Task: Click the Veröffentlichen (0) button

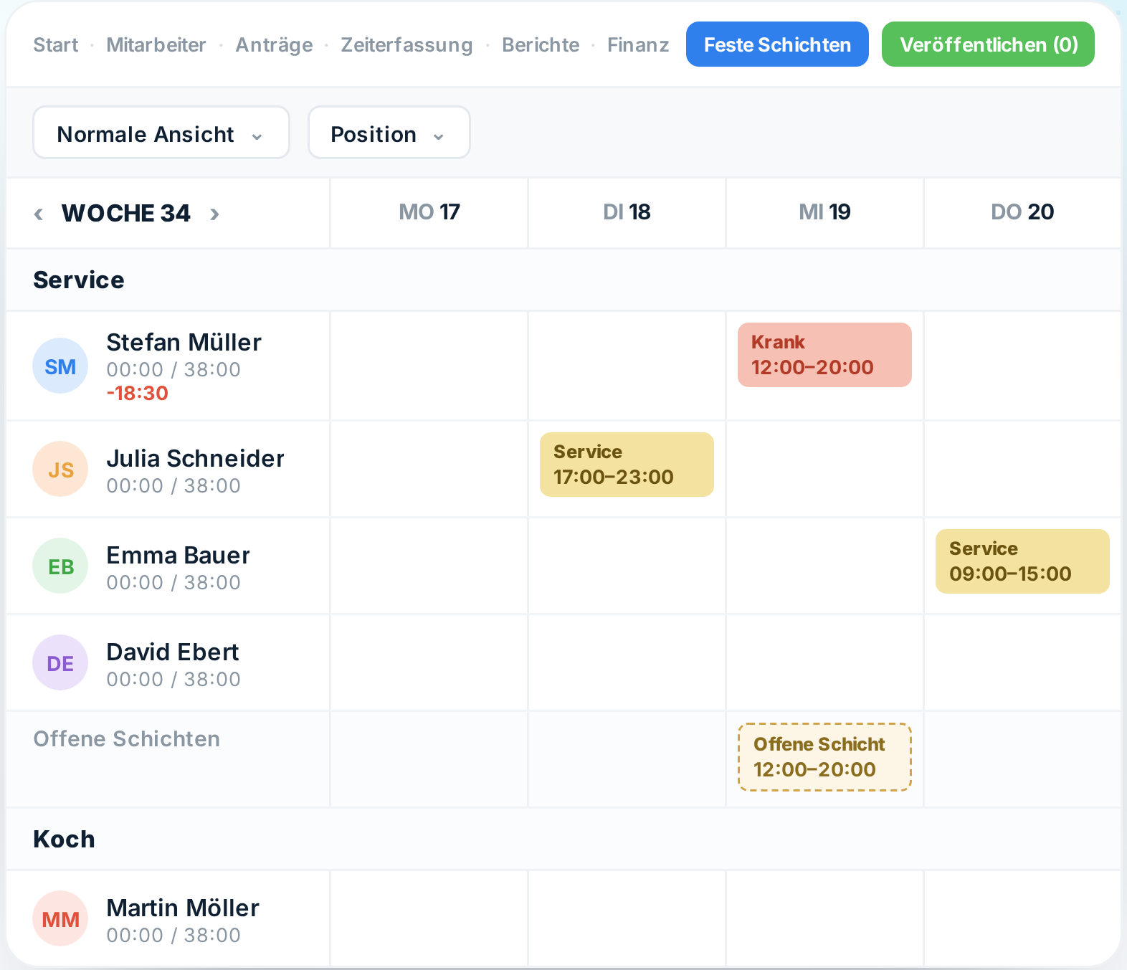Action: [988, 44]
